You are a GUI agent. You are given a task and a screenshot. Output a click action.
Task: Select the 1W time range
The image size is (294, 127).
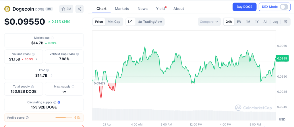tap(239, 22)
